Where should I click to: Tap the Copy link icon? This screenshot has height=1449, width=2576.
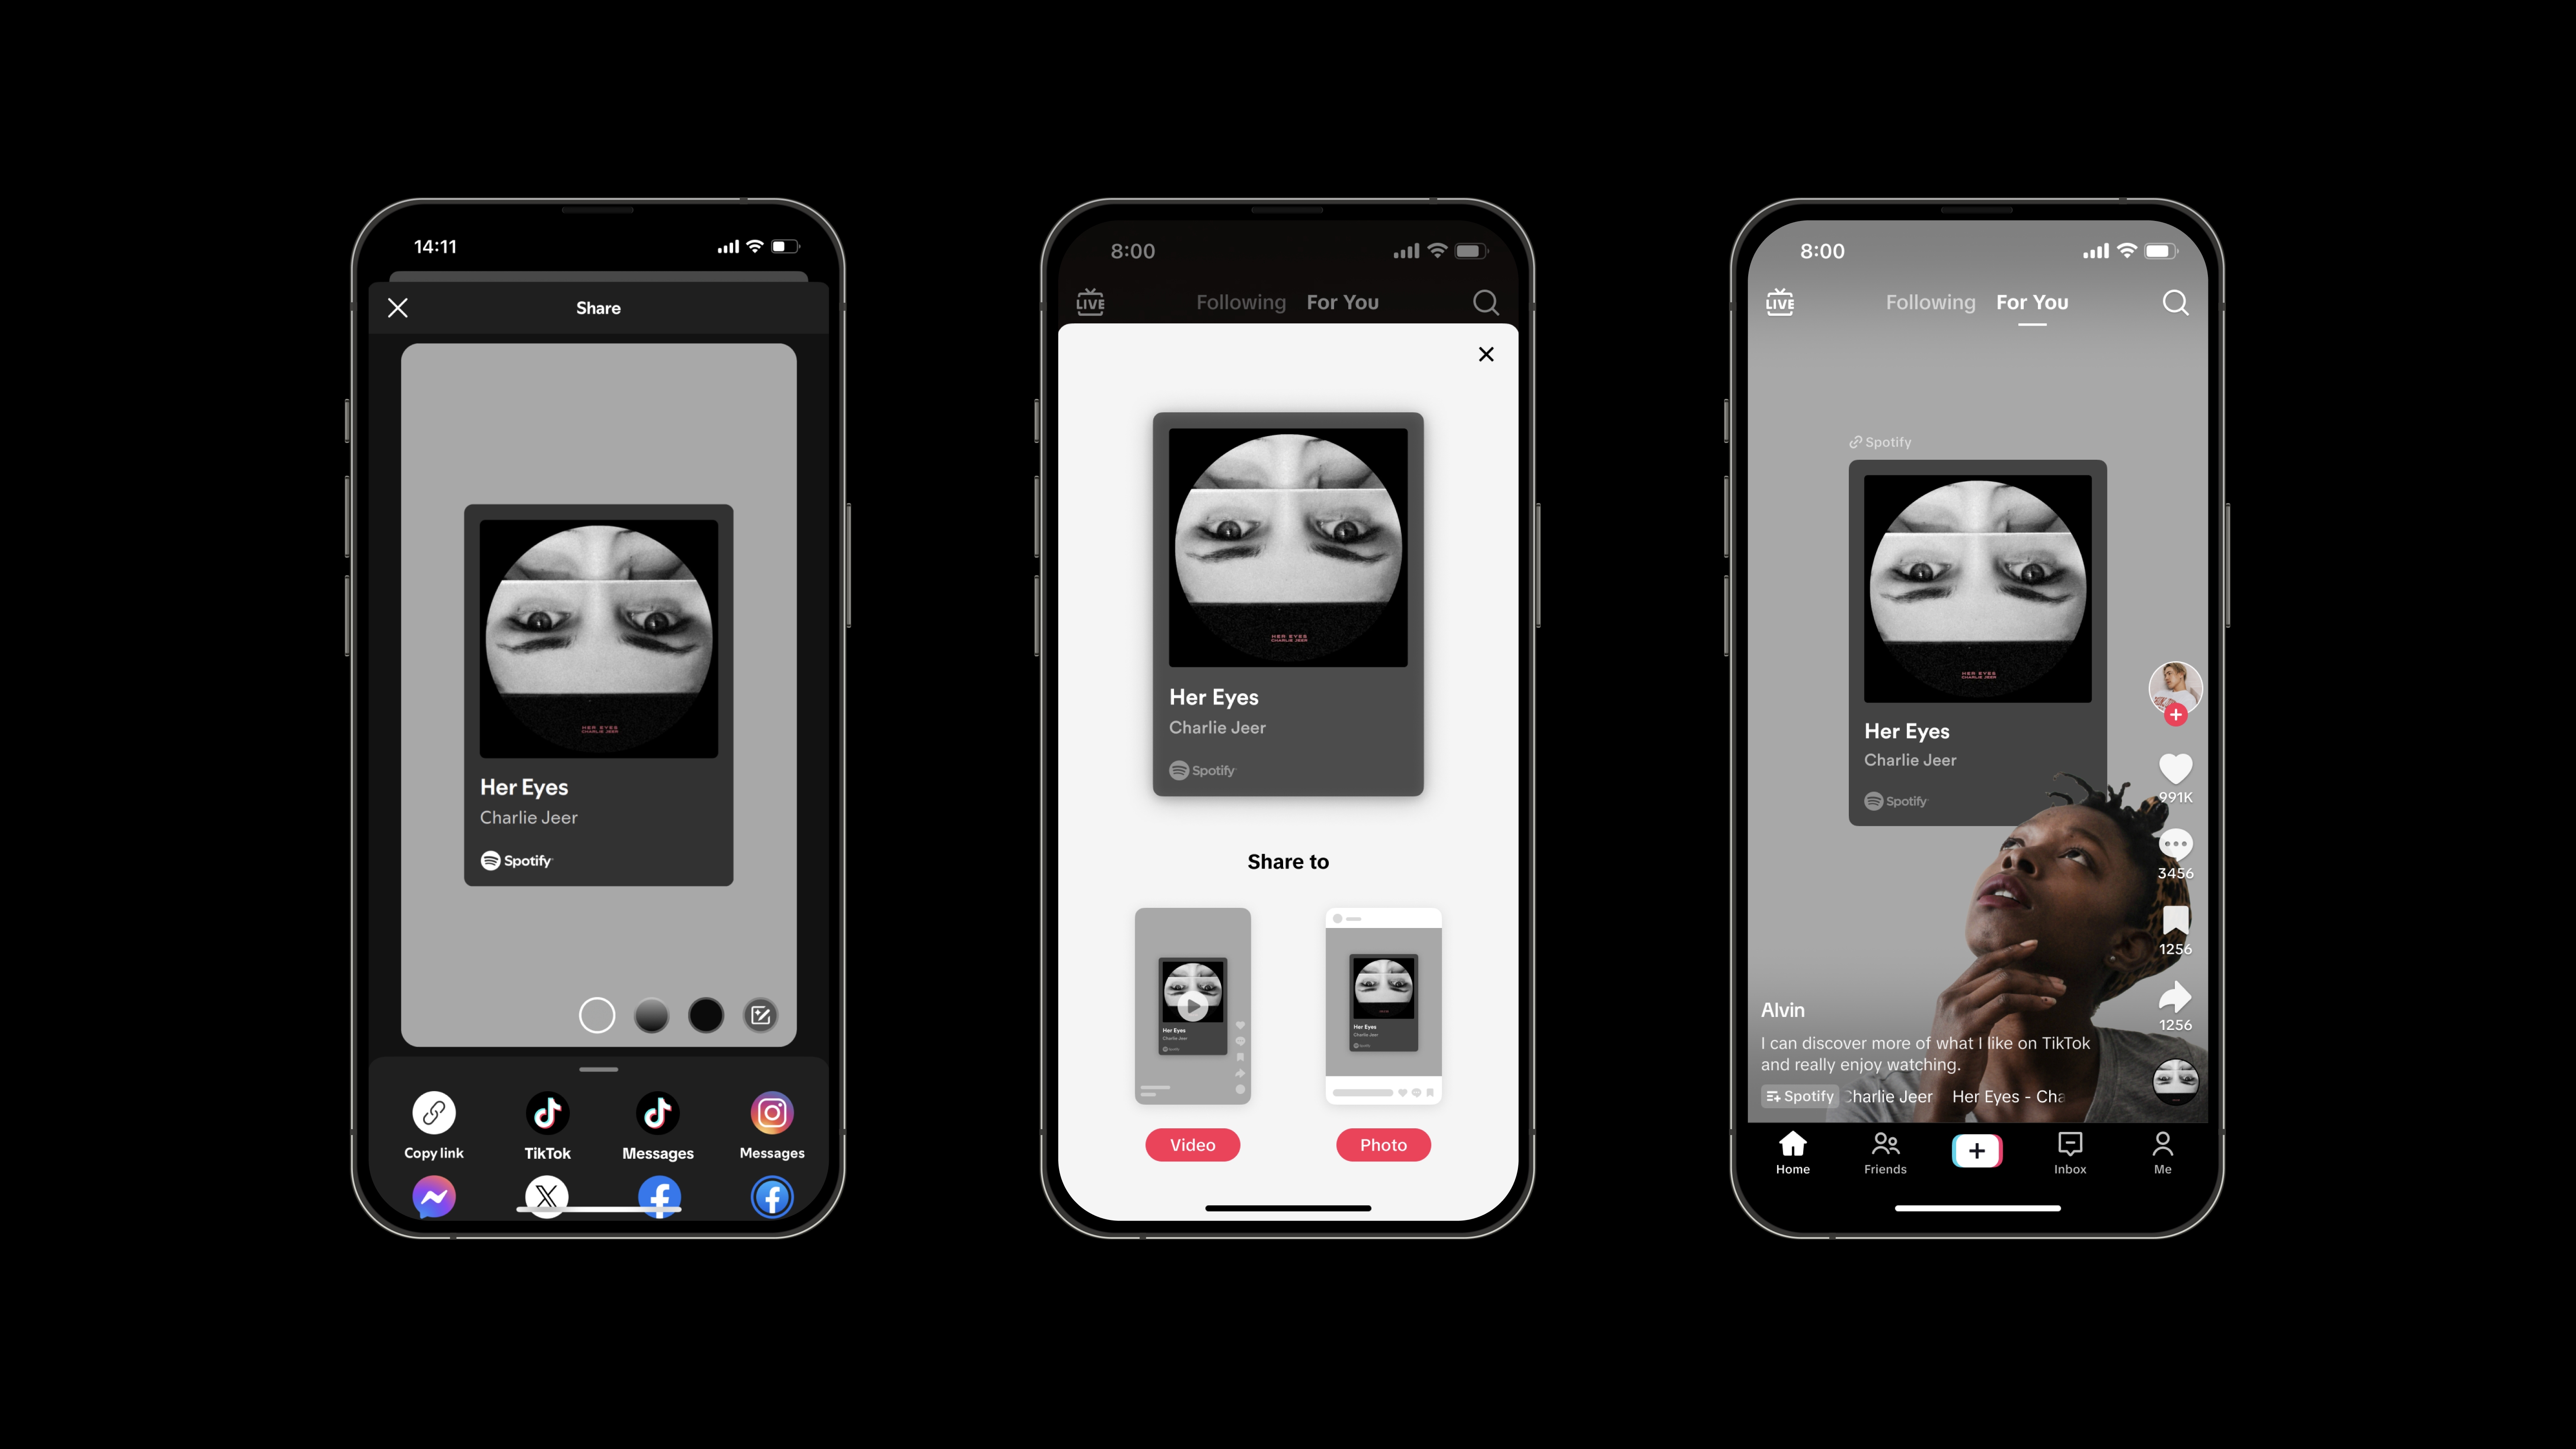coord(435,1111)
